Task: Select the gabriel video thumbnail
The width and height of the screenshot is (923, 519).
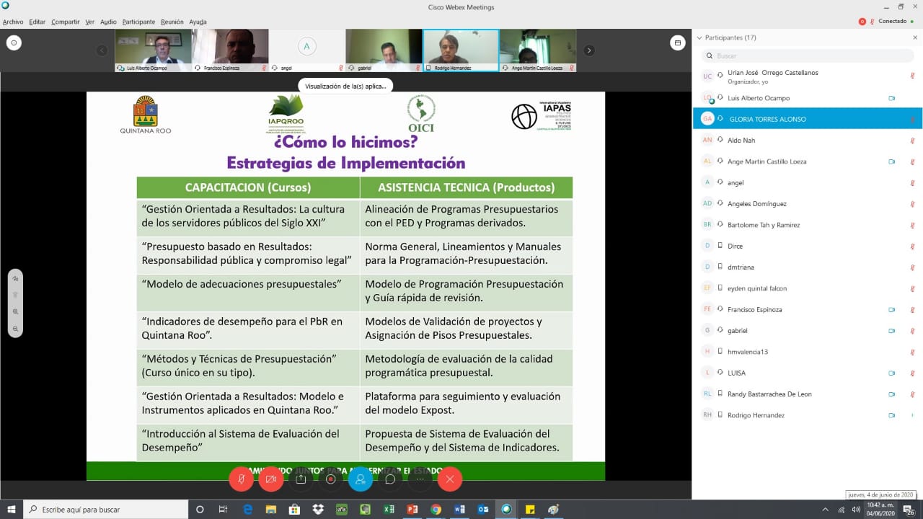Action: [x=384, y=50]
